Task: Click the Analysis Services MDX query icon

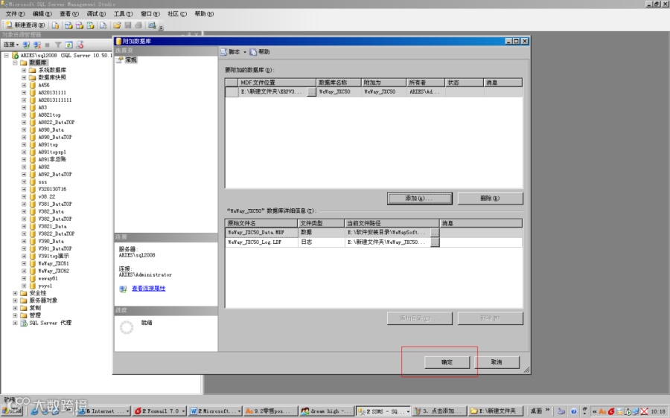Action: click(68, 25)
